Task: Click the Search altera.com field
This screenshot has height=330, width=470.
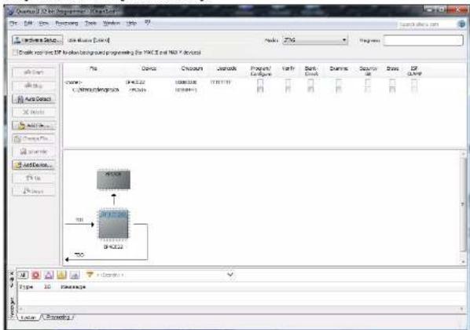Action: [425, 24]
